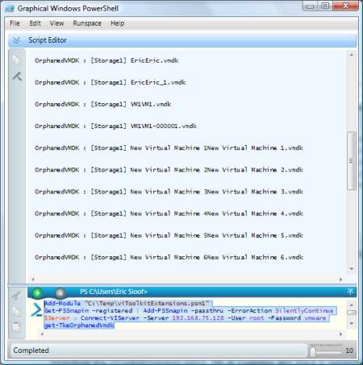Click the PowerShell prompt arrow icon
The height and width of the screenshot is (365, 363).
(35, 309)
